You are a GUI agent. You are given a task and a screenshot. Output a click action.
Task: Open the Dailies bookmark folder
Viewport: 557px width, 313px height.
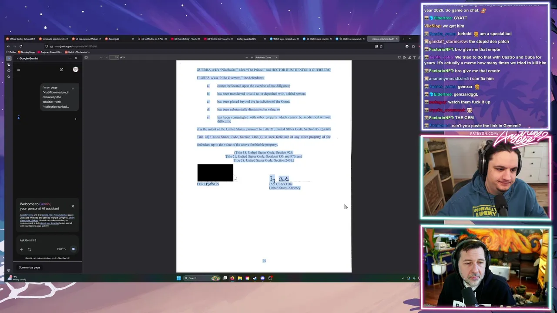point(11,52)
